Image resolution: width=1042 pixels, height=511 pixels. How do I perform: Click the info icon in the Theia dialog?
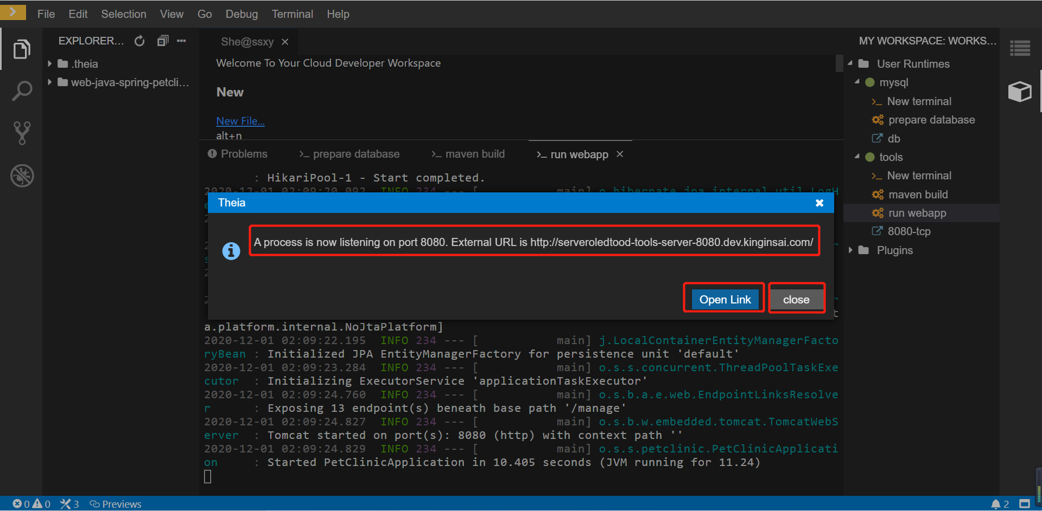tap(231, 251)
